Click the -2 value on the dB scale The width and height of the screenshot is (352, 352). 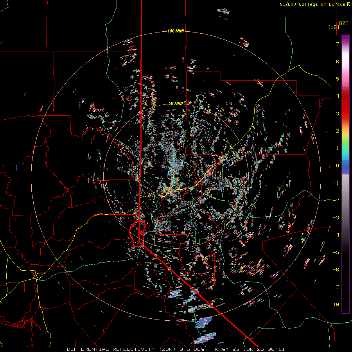tap(336, 201)
